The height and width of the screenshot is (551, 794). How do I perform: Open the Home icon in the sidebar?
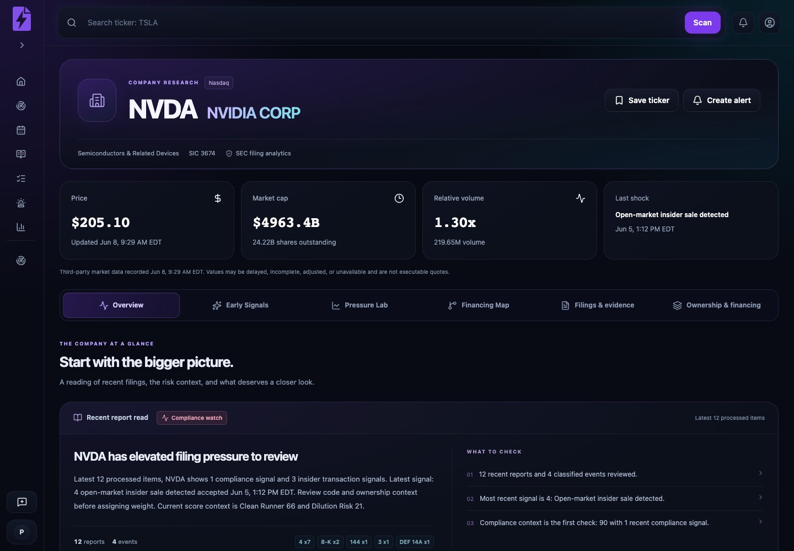[x=21, y=82]
